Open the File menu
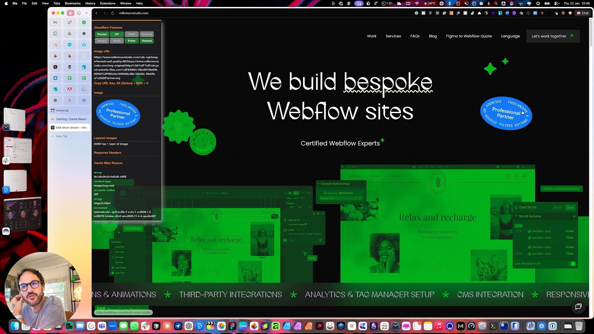 24,3
